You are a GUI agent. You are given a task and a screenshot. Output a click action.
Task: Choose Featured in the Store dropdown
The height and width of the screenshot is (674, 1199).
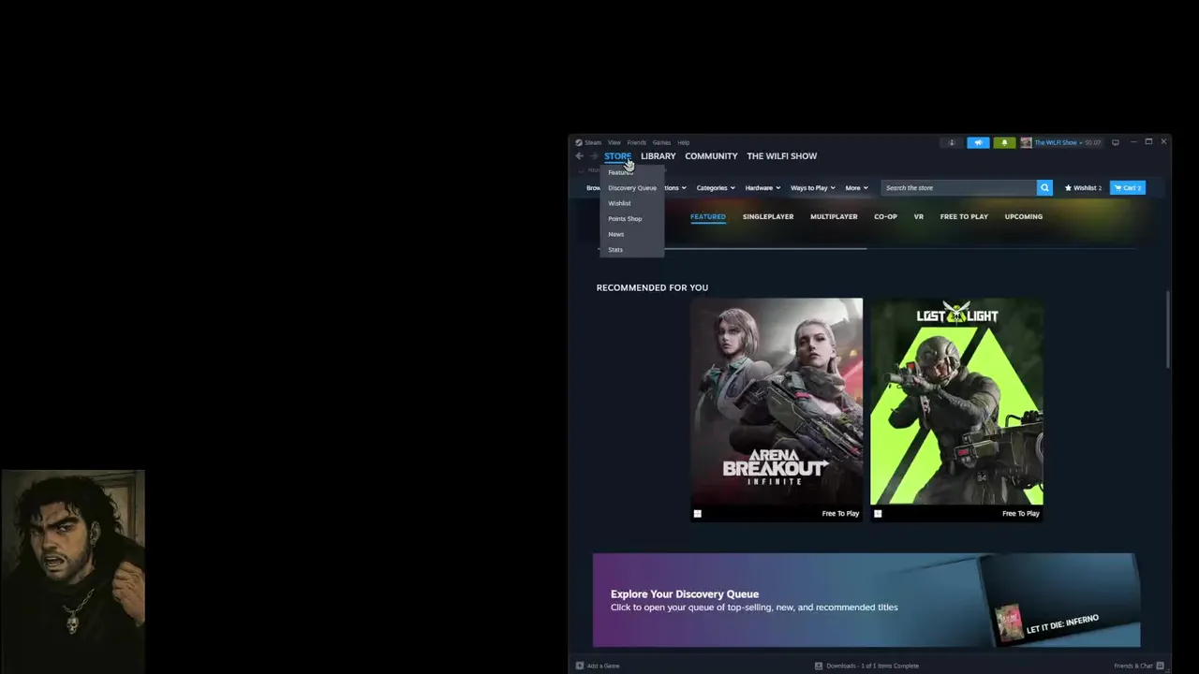[620, 173]
